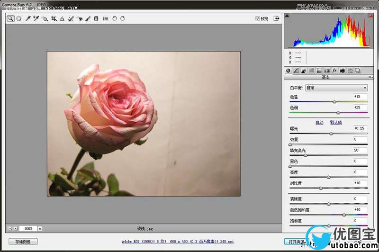Viewport: 379px width, 252px height.
Task: Select the Hand tool
Action: click(x=19, y=18)
